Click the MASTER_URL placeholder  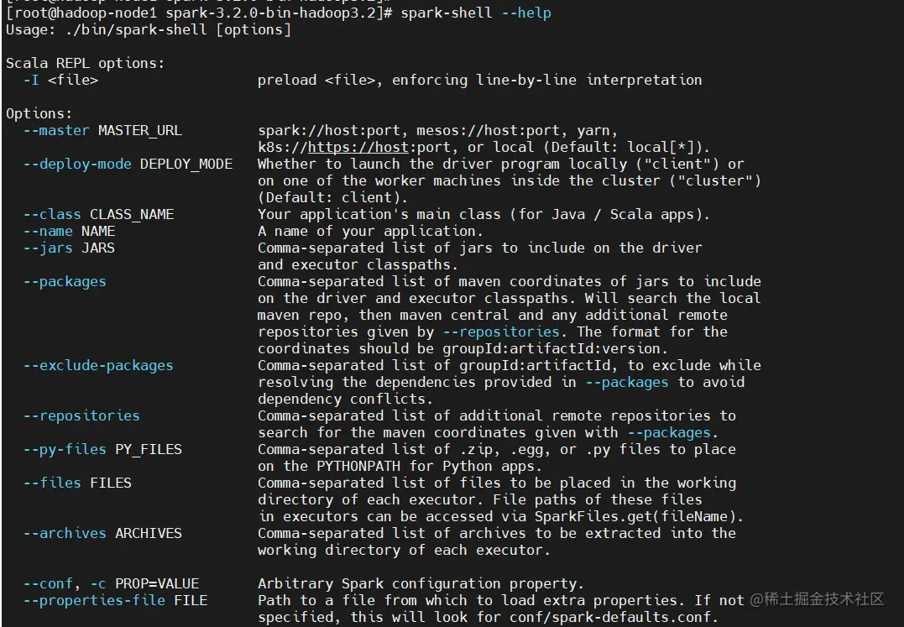pyautogui.click(x=140, y=131)
